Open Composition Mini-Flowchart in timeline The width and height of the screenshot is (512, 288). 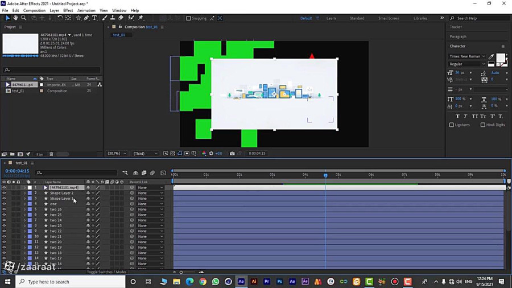[x=125, y=172]
